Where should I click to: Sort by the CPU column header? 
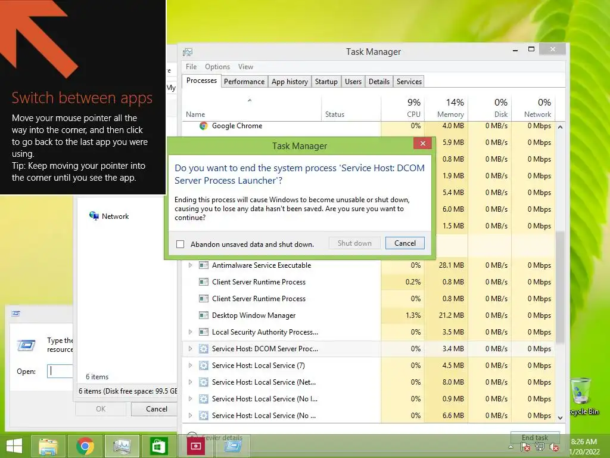(x=402, y=109)
